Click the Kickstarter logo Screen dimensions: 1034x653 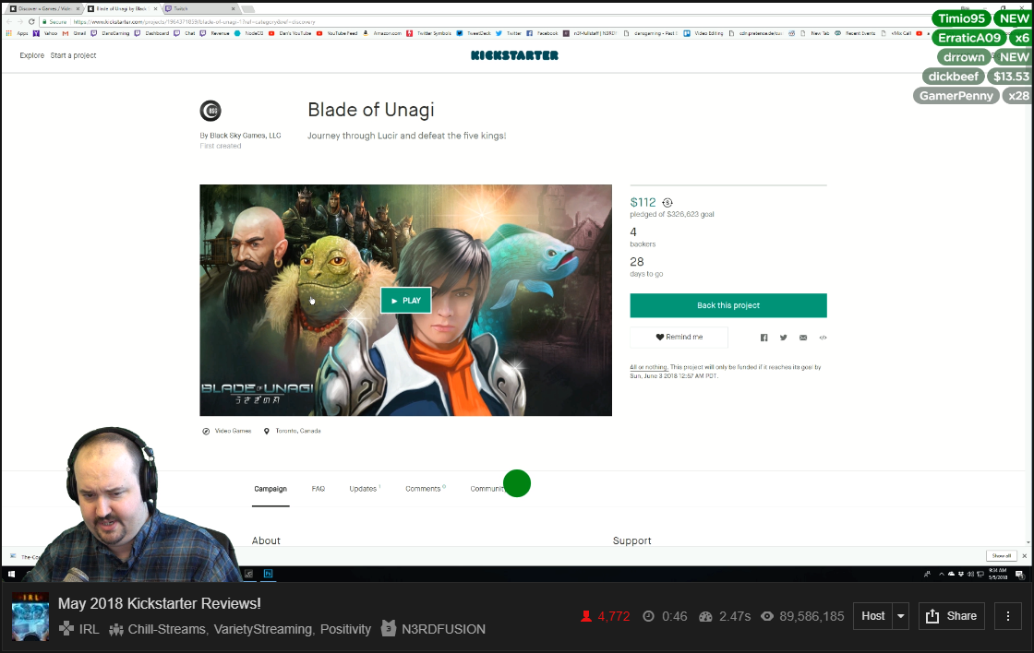click(x=516, y=55)
